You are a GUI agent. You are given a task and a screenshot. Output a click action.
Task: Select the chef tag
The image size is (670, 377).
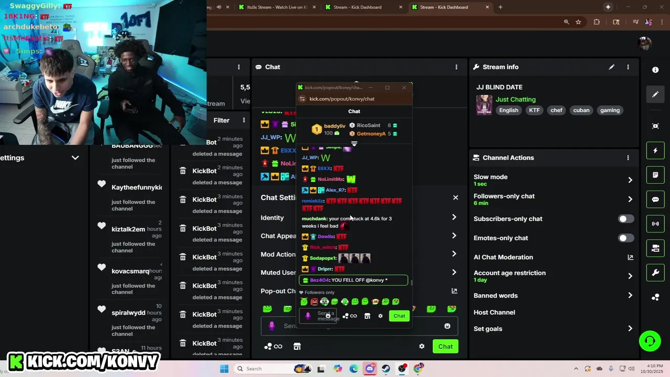(x=556, y=110)
